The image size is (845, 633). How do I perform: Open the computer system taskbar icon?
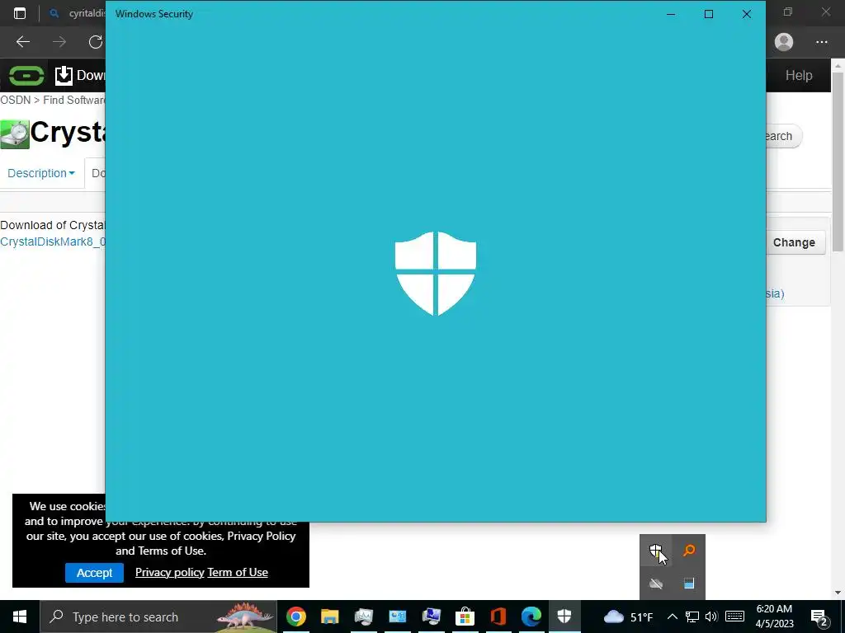(431, 617)
